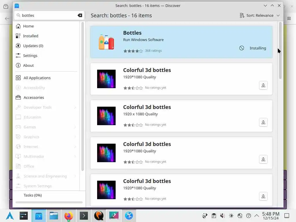This screenshot has height=222, width=296.
Task: Click back arrow in background window
Action: 7,18
